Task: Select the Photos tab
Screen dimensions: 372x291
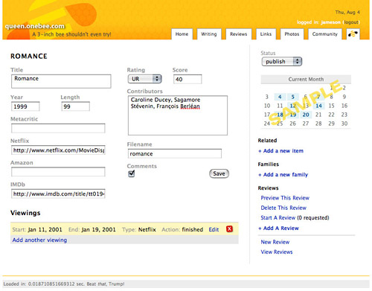Action: (x=292, y=34)
